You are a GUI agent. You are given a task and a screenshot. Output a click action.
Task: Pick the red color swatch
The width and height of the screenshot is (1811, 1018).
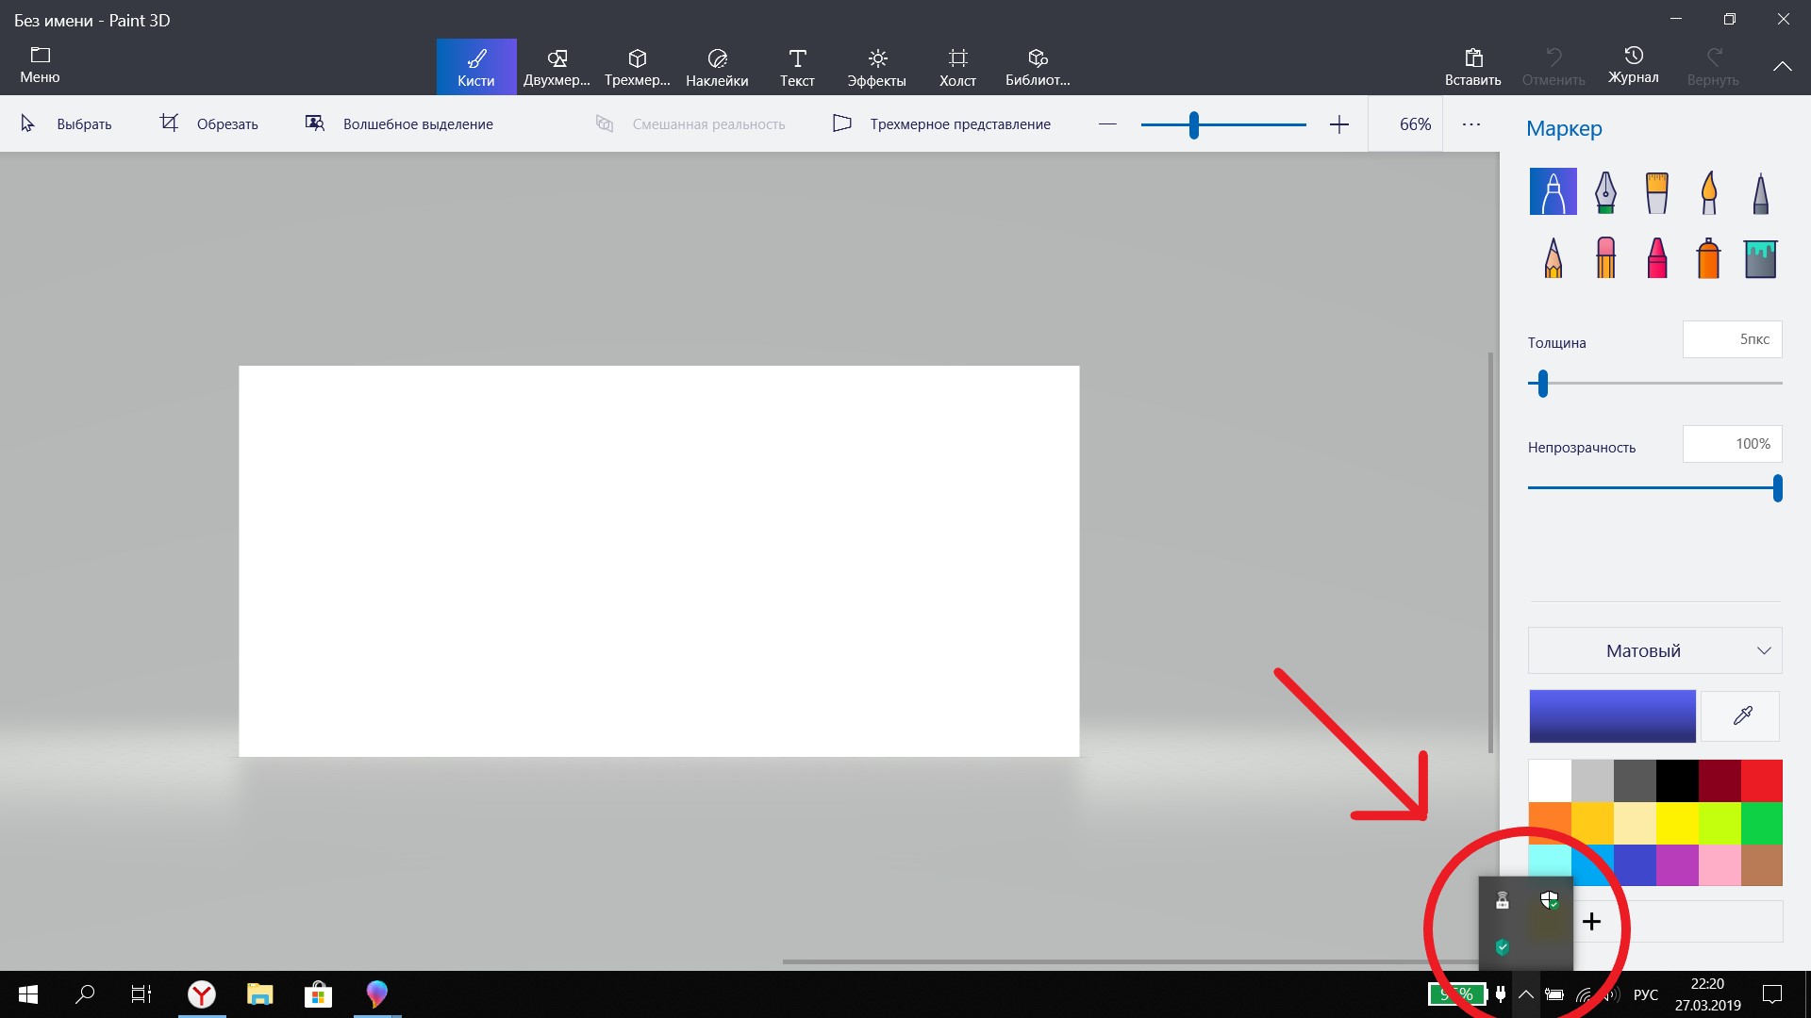coord(1761,780)
